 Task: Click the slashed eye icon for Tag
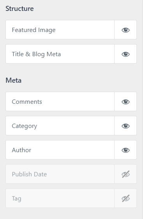(125, 198)
